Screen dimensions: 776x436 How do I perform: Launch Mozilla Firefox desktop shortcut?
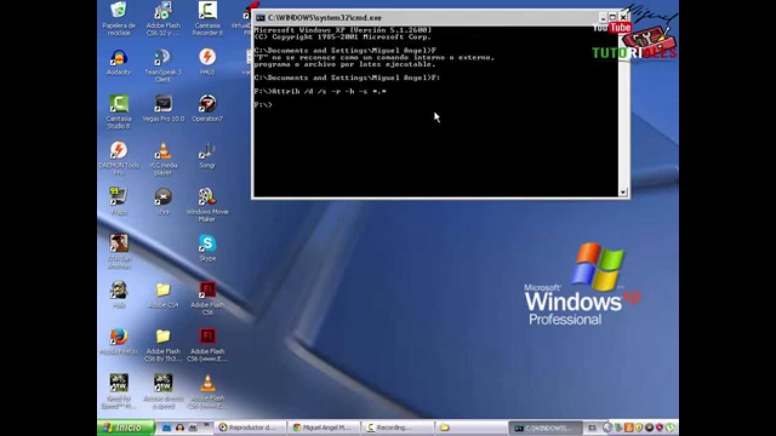click(x=119, y=337)
